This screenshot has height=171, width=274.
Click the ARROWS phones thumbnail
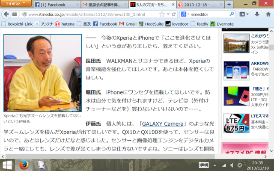(236, 71)
